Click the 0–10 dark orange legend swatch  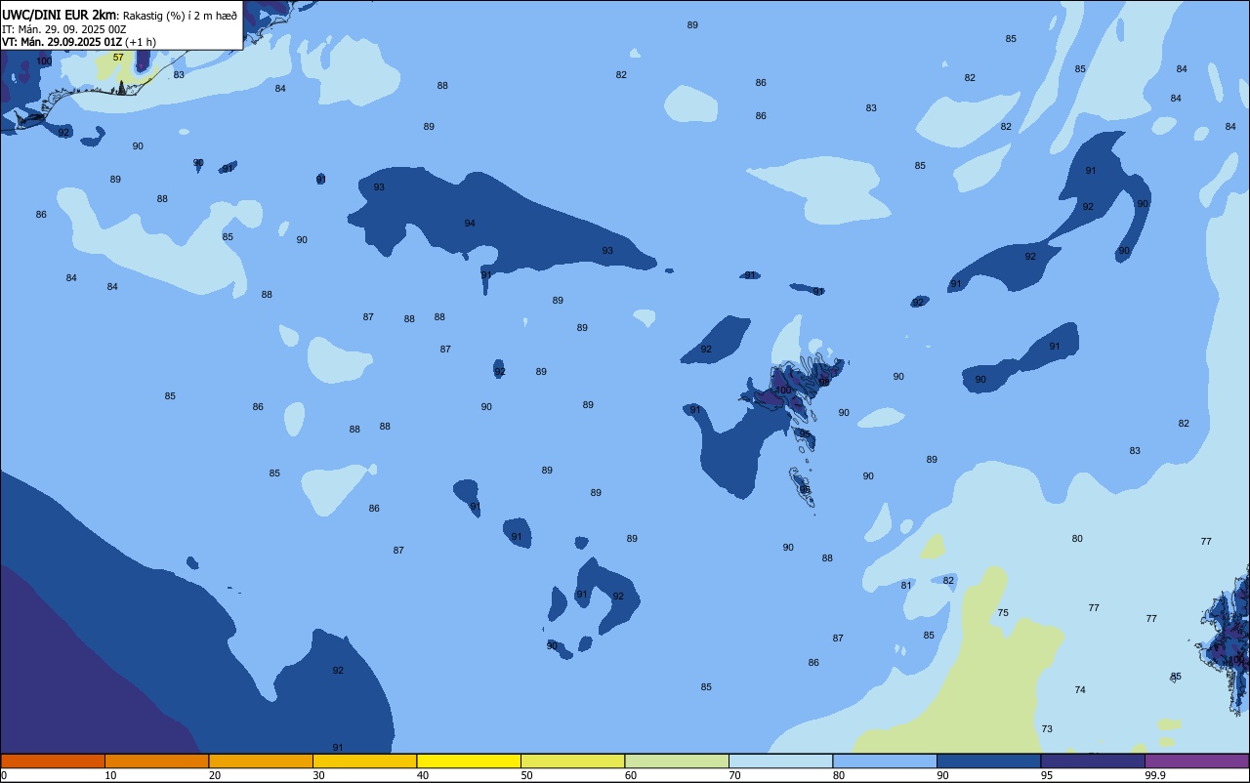[x=53, y=761]
